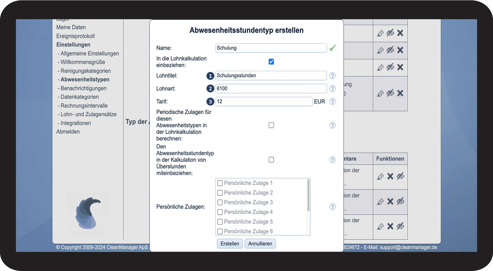Open the Tarif help question mark

point(332,102)
